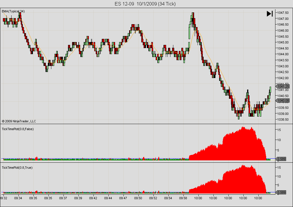Select the chart title ES 12-09 10/1/2009 (34 Tick)

[x=145, y=4]
